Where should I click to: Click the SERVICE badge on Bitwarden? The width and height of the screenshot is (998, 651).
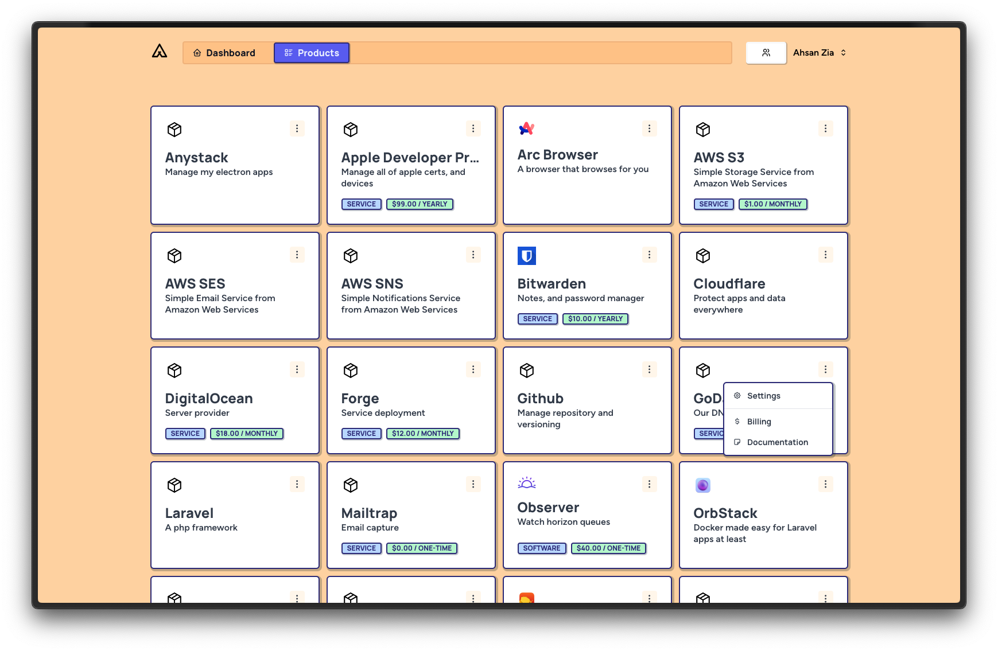coord(538,319)
